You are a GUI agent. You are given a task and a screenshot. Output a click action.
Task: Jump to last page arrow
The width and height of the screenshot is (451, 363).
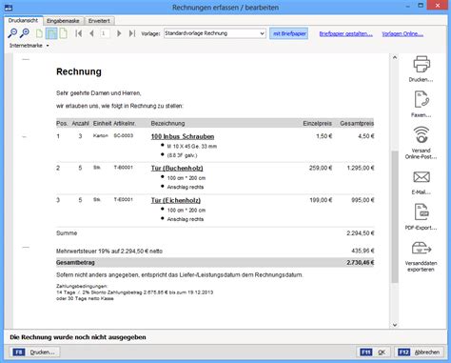(132, 33)
